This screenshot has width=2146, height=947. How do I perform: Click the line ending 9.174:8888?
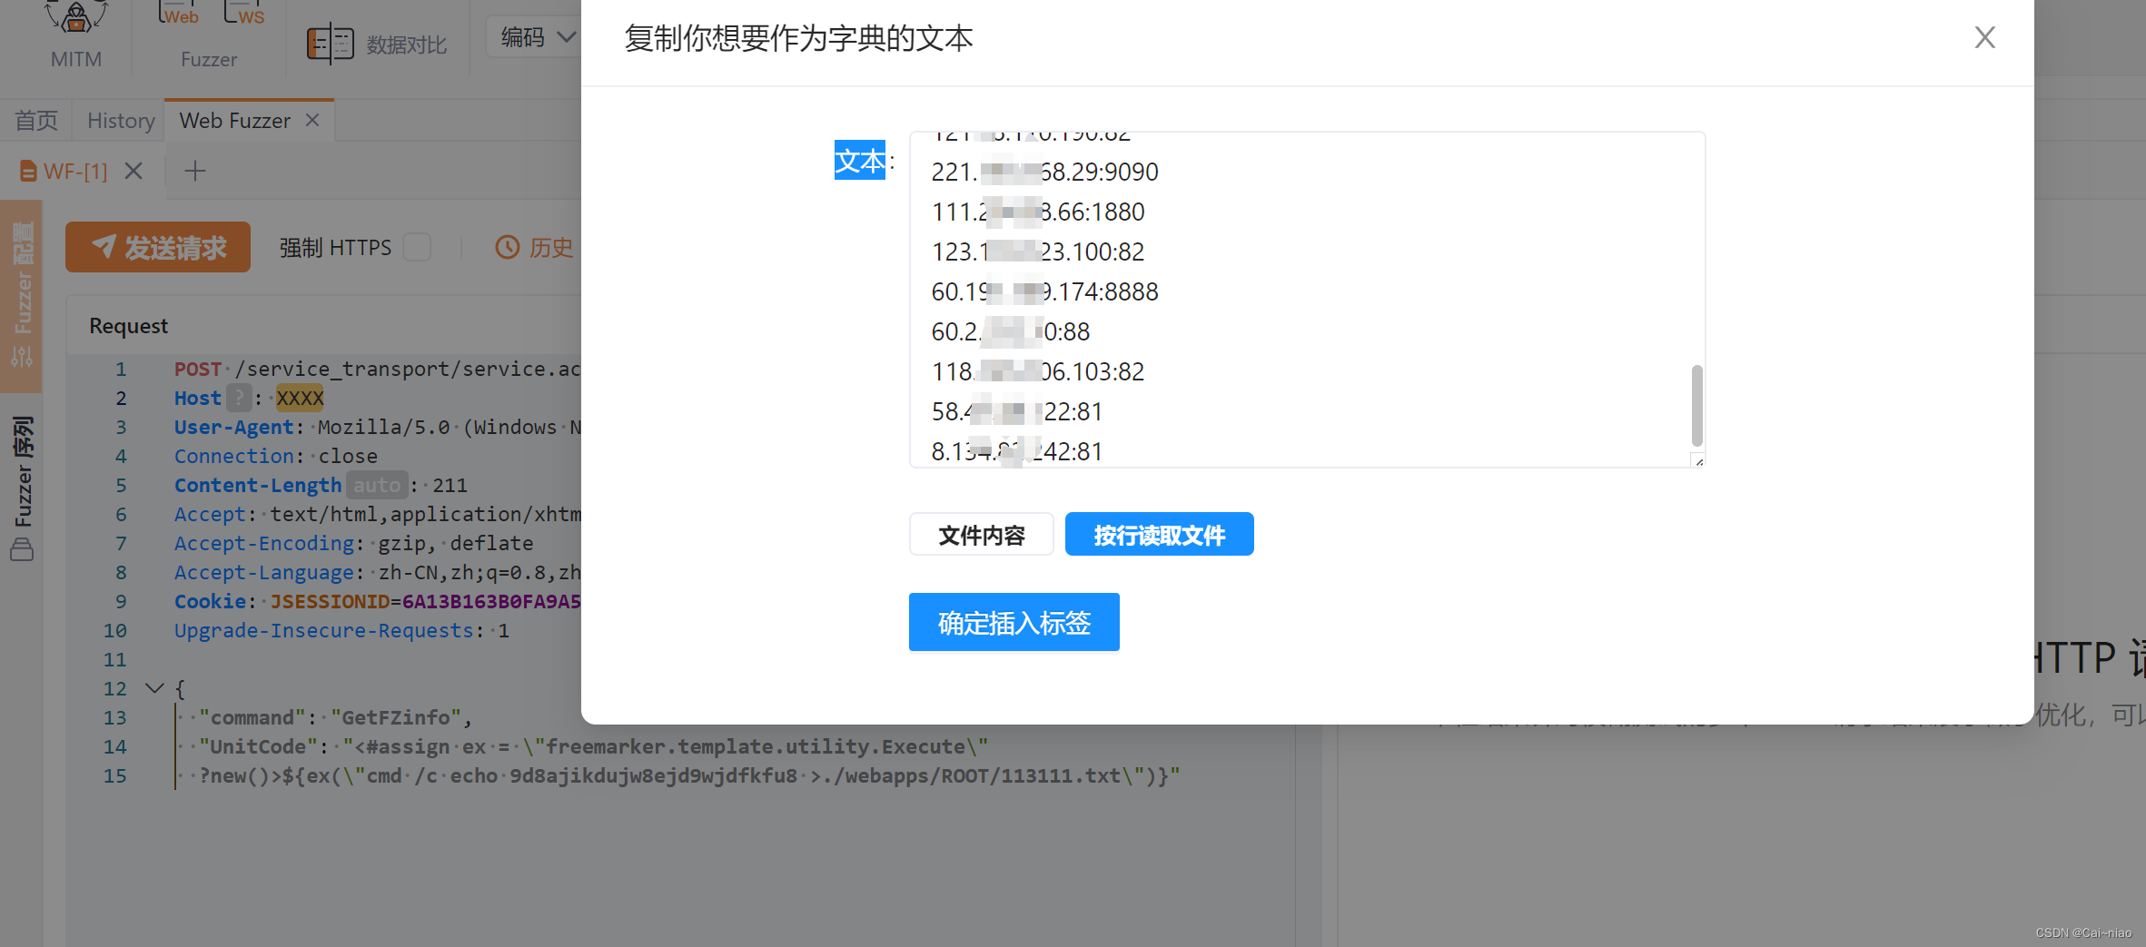[1044, 291]
